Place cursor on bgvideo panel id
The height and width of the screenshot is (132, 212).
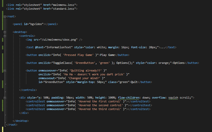coord(36,24)
